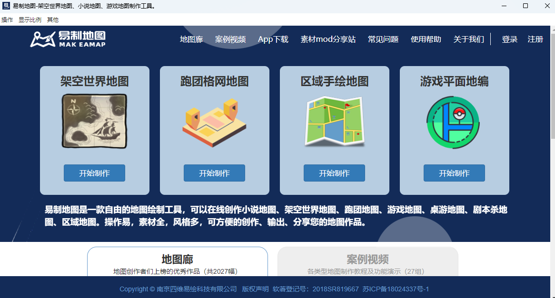Open the 显示比例 menu
Viewport: 555px width, 298px height.
pyautogui.click(x=30, y=20)
